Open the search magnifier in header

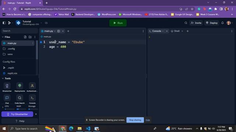pos(186,23)
